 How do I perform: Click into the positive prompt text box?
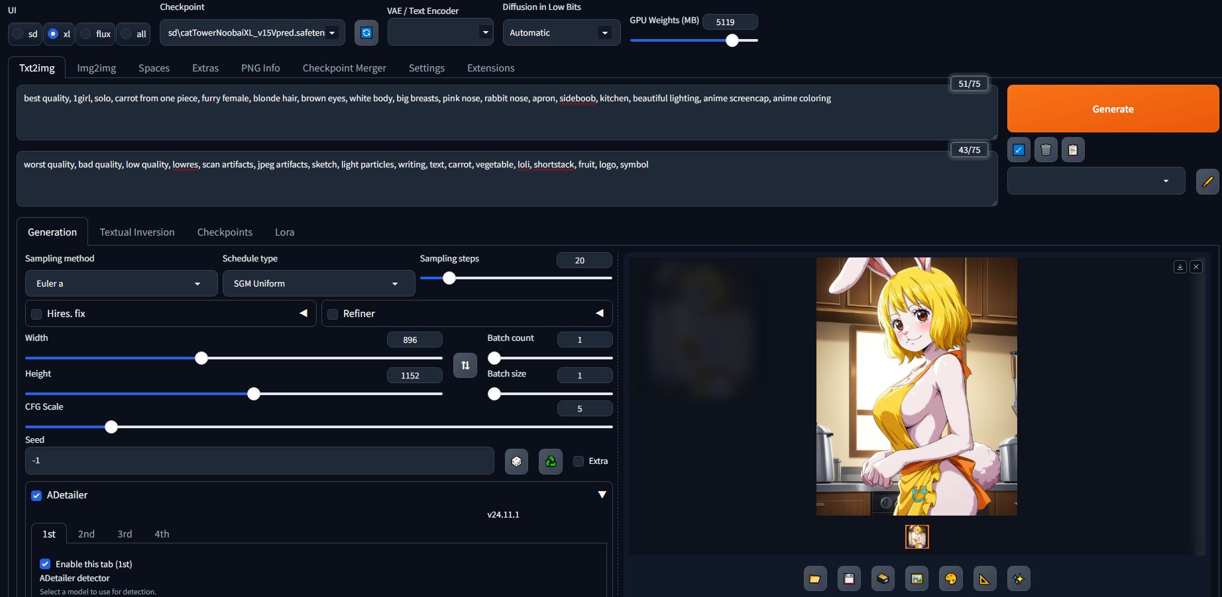click(507, 112)
